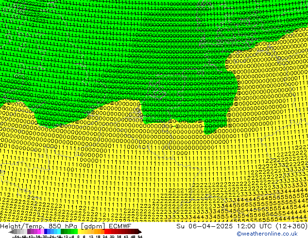This screenshot has width=308, height=238.
Task: Click the '12' label under the color scale
Action: tap(91, 237)
